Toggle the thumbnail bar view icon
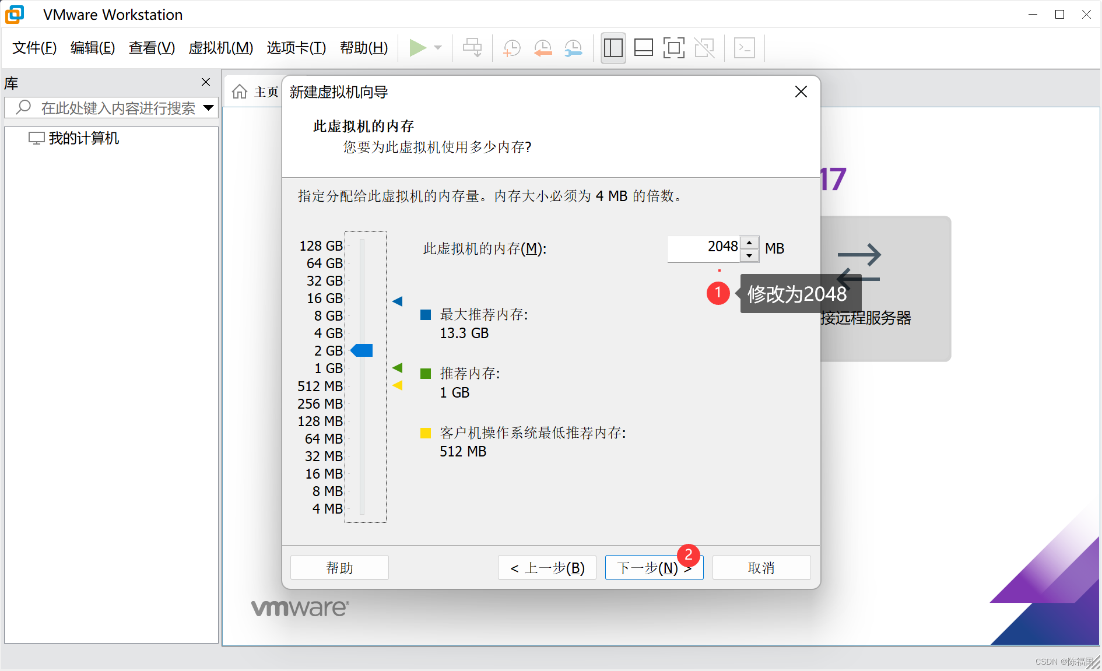Image resolution: width=1102 pixels, height=671 pixels. (643, 48)
